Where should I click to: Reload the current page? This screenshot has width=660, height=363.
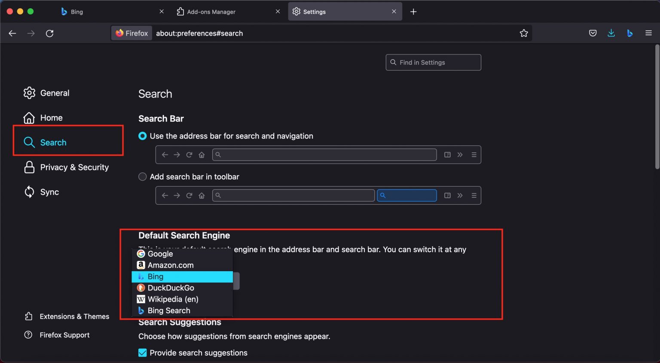[x=49, y=33]
